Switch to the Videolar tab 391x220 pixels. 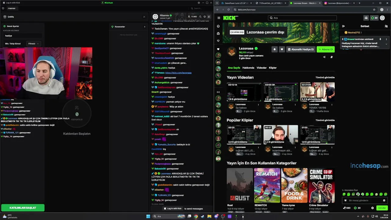pyautogui.click(x=261, y=68)
